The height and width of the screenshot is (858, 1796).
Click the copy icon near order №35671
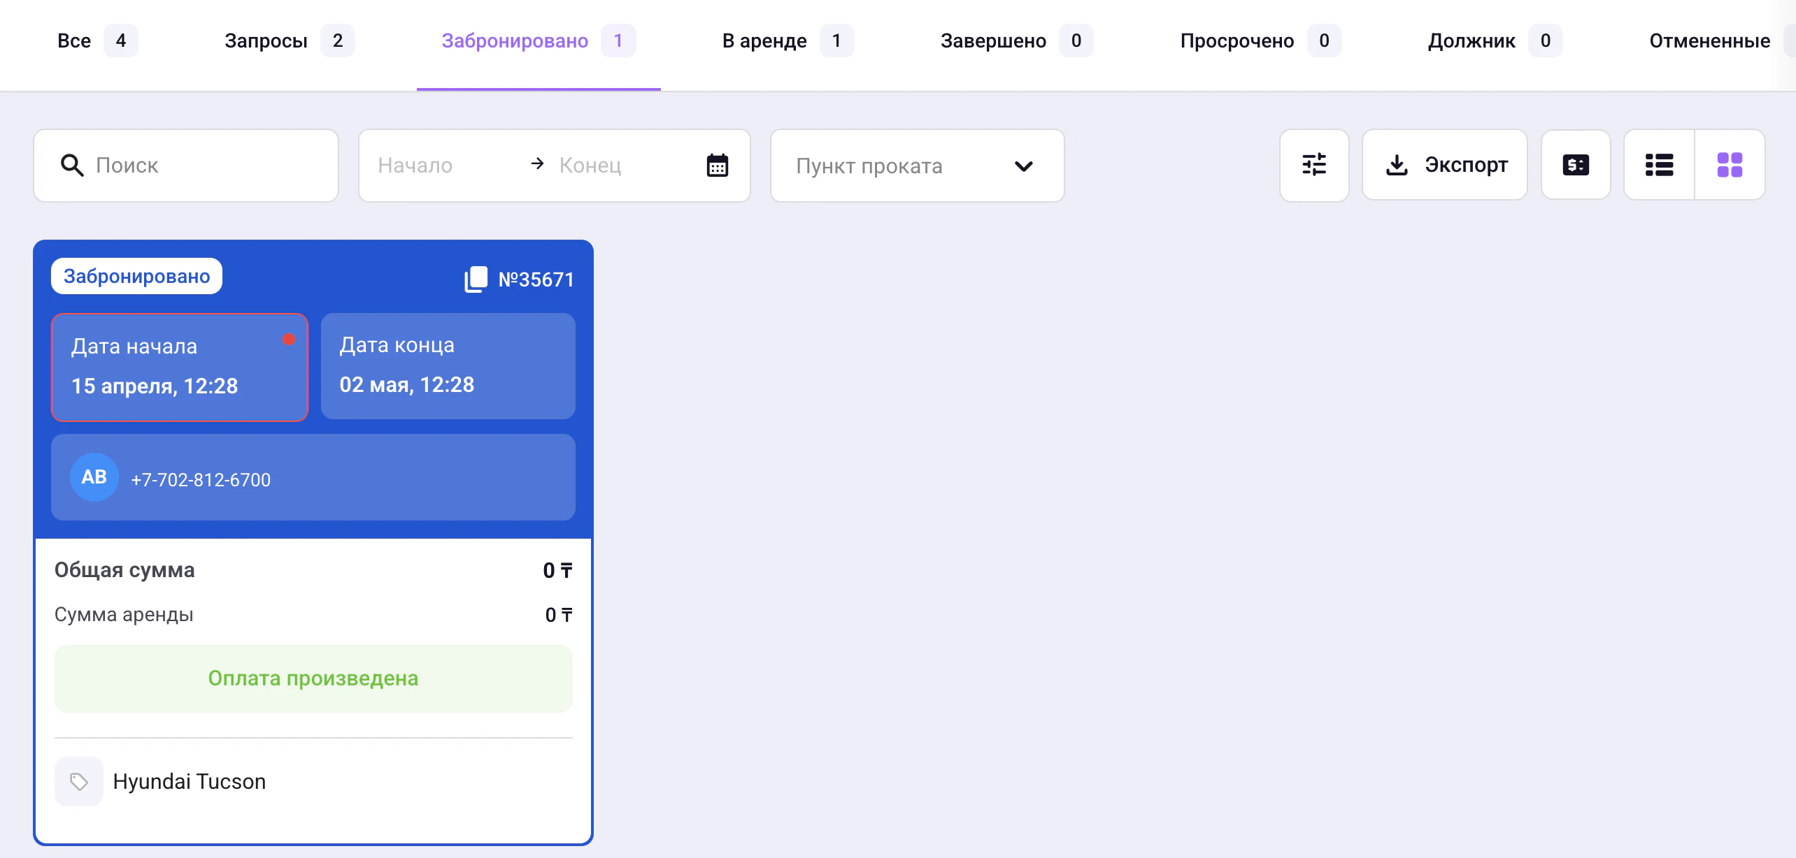476,279
